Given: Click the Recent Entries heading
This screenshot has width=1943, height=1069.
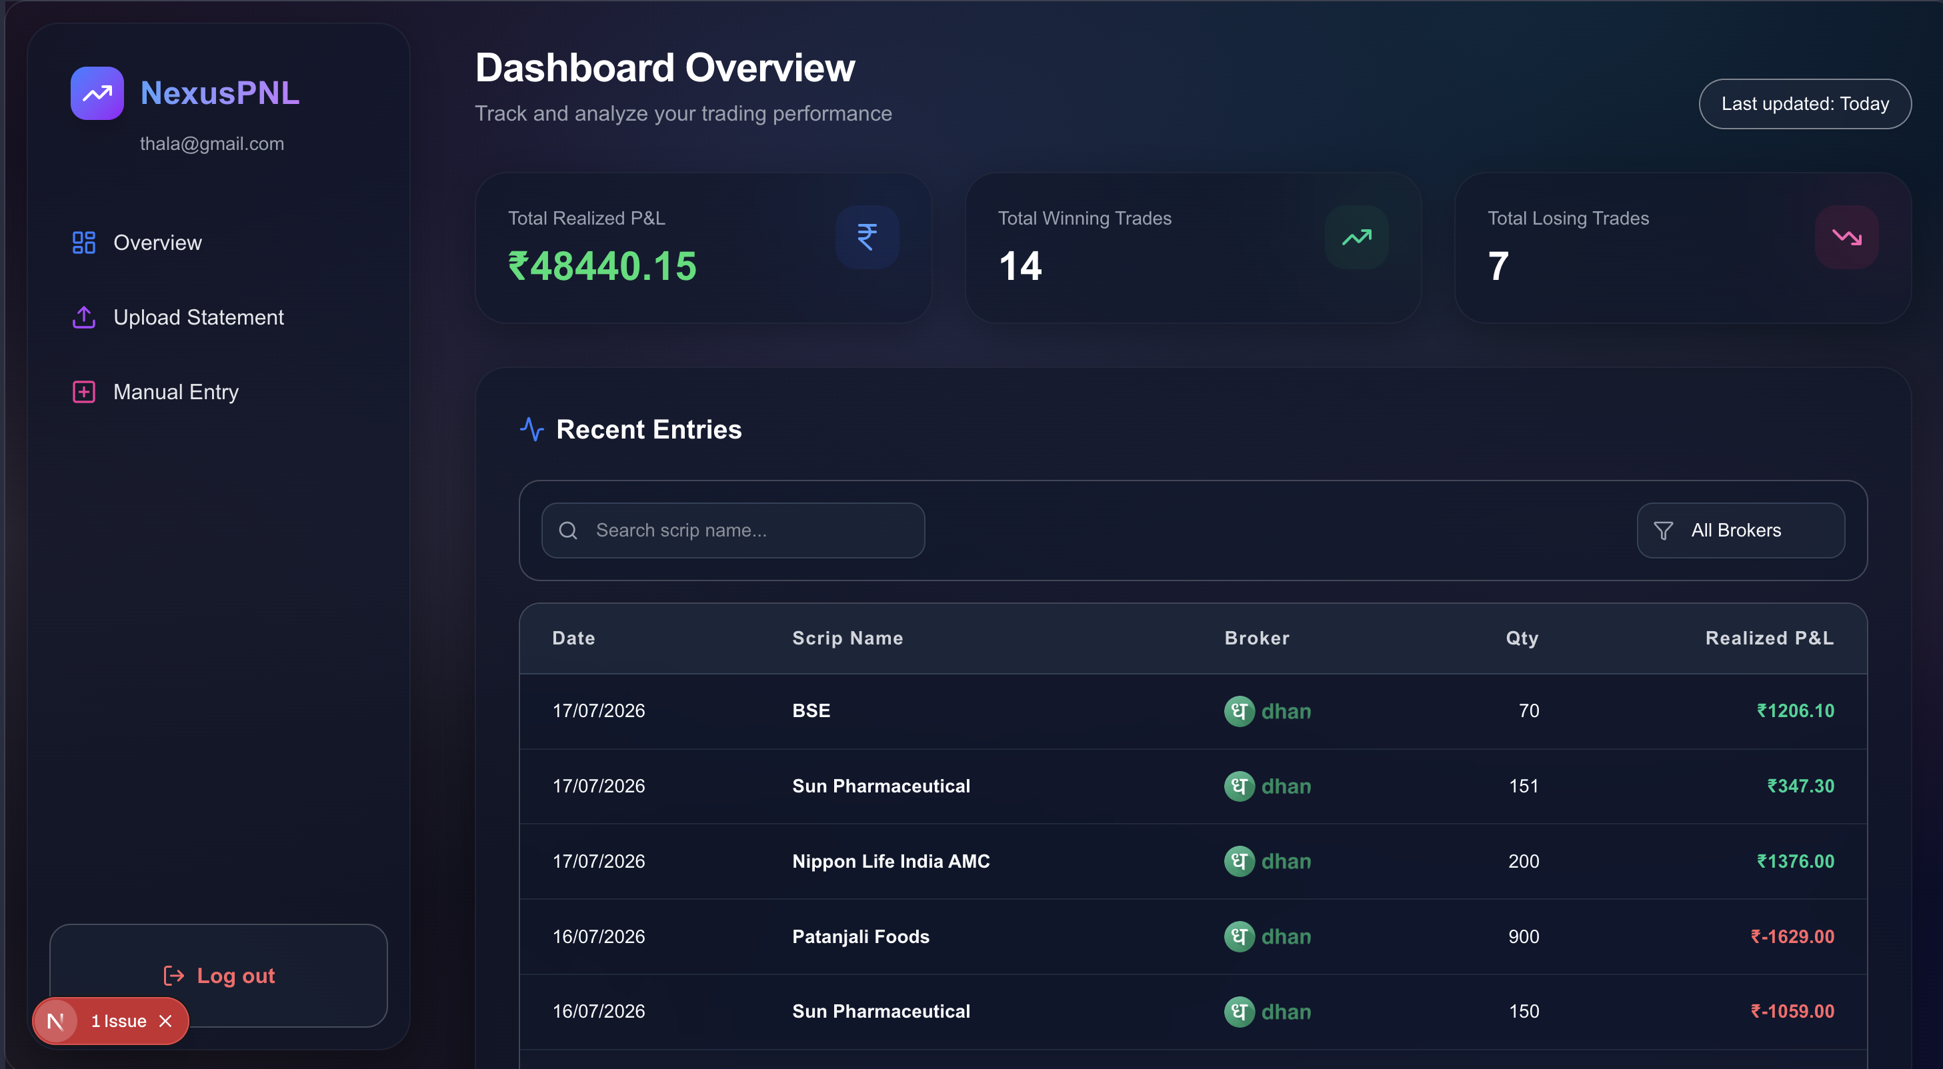Looking at the screenshot, I should (649, 430).
